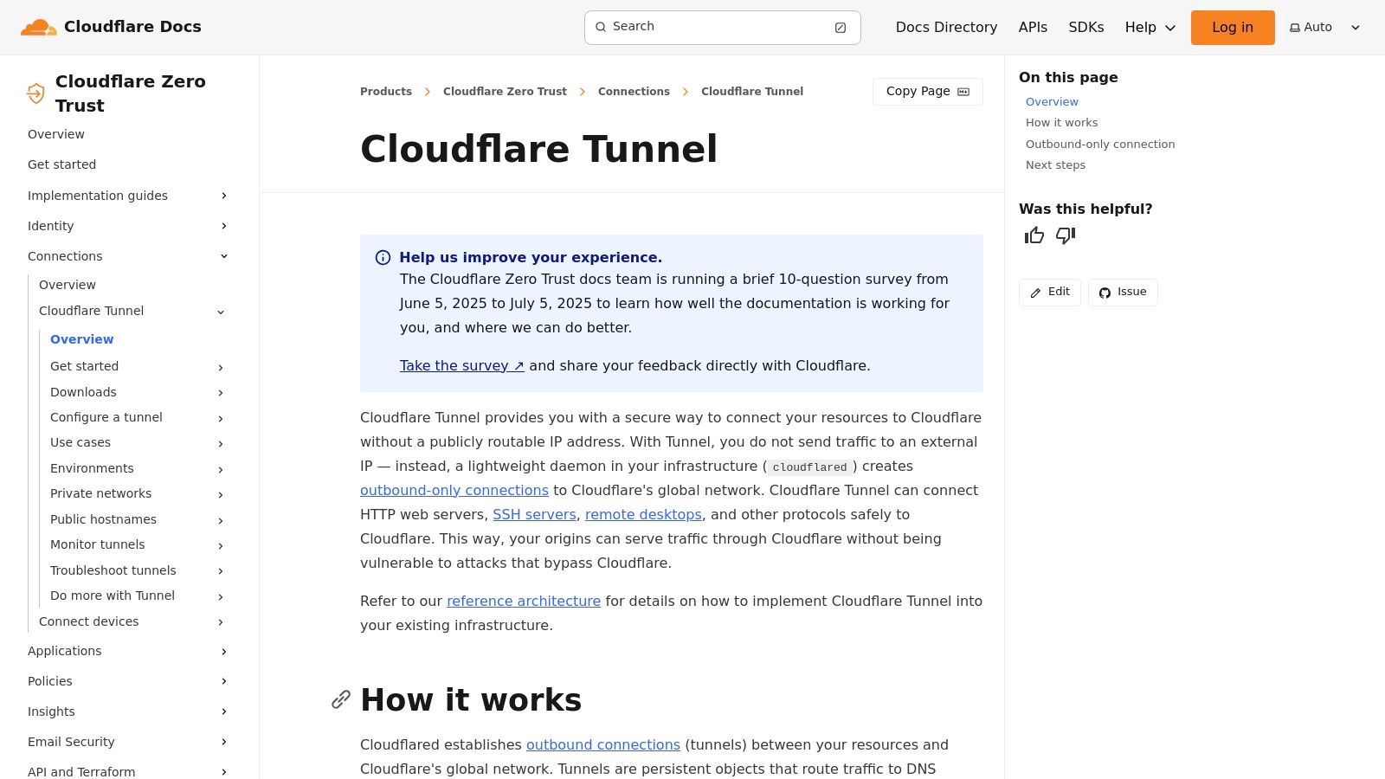Screen dimensions: 1385x779
Task: Click Cloudflare Zero Trust breadcrumb
Action: pyautogui.click(x=505, y=92)
